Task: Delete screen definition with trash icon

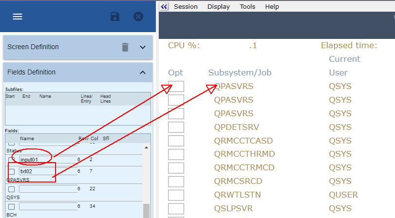Action: [x=125, y=47]
